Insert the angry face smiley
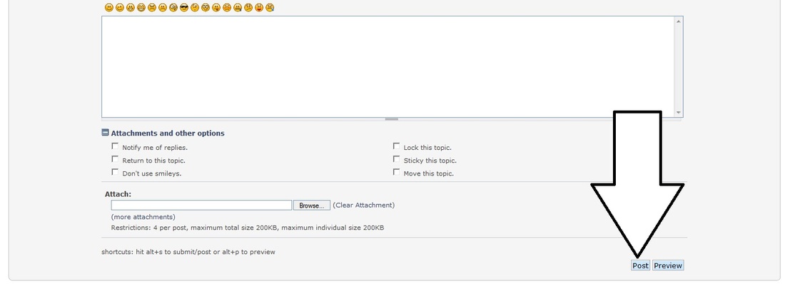Image resolution: width=785 pixels, height=284 pixels. (x=152, y=8)
